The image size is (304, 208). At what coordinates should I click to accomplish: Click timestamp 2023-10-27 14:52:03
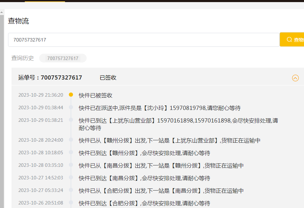pos(41,178)
